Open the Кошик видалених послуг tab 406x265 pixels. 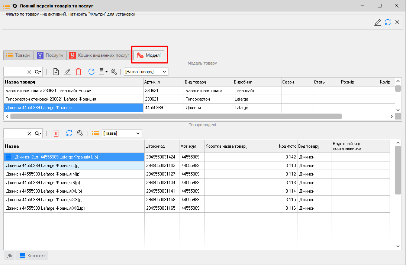[100, 55]
